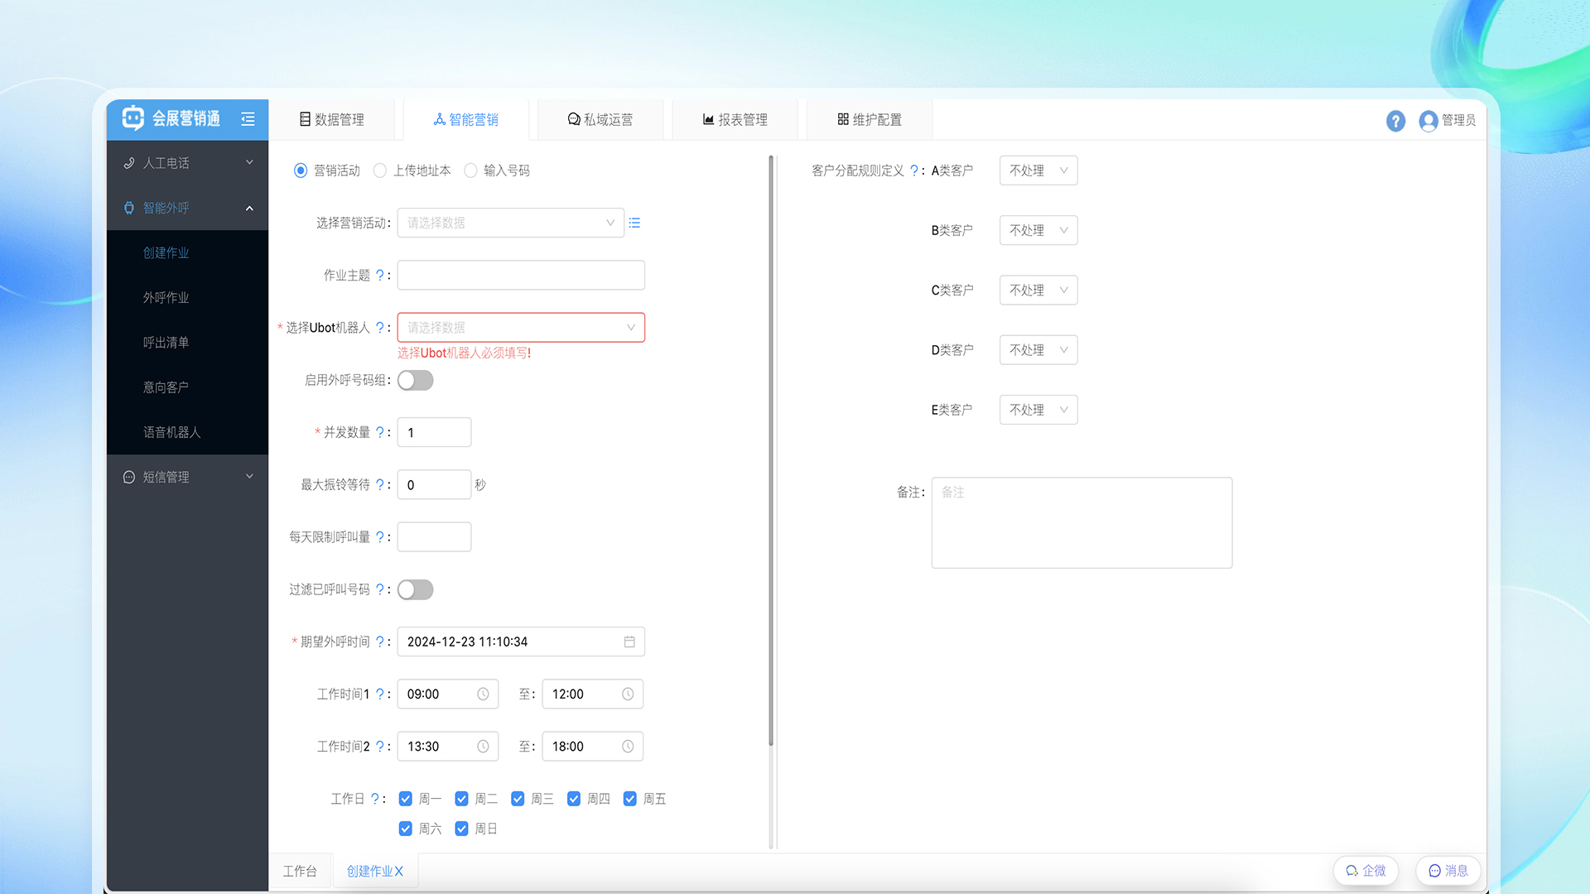The height and width of the screenshot is (894, 1590).
Task: Open the 选择营销活动 dropdown
Action: click(x=510, y=223)
